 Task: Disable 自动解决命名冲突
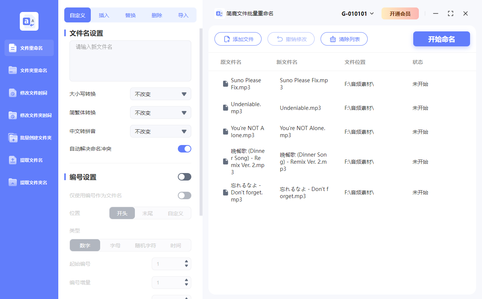point(184,148)
